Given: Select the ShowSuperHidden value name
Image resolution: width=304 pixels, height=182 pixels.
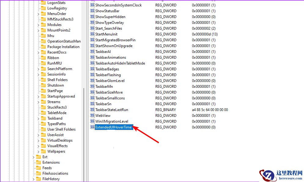Looking at the screenshot, I should [x=110, y=17].
